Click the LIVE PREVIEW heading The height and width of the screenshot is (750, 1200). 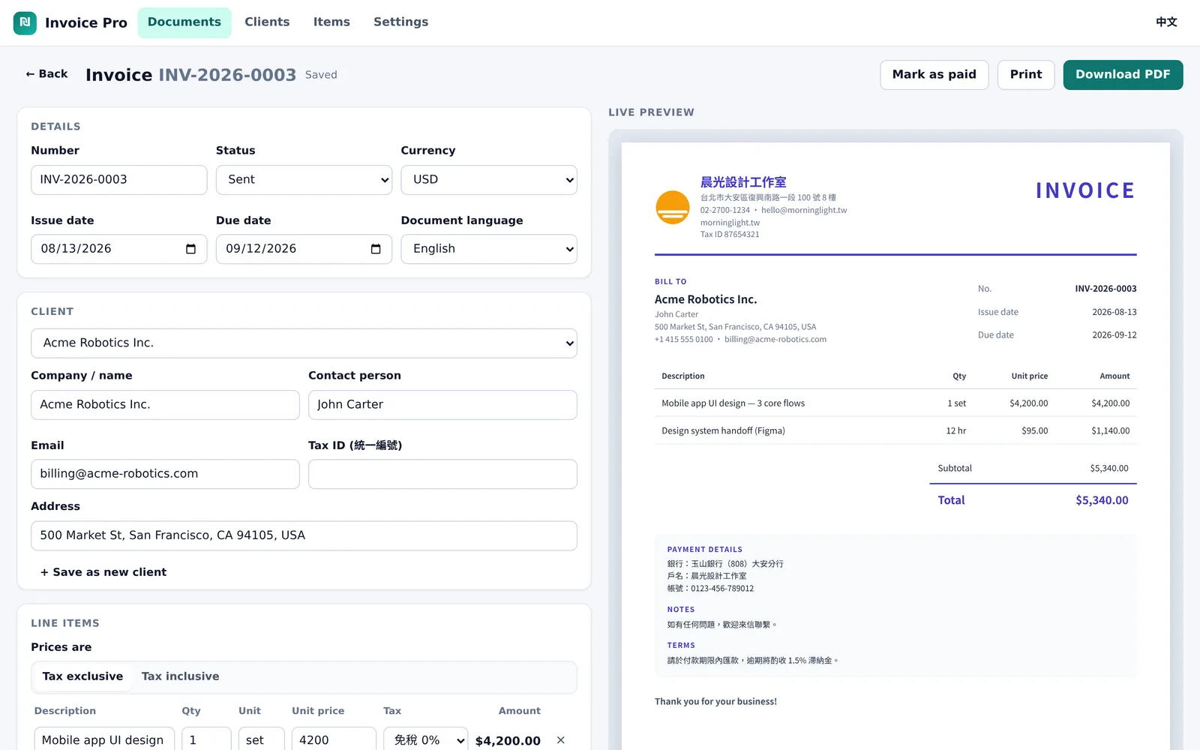pos(651,112)
